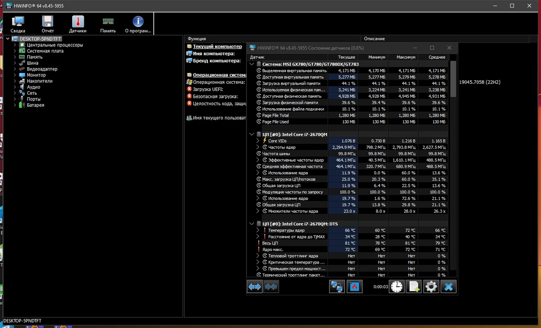
Task: Expand the Core VIDs sensor row
Action: point(258,141)
